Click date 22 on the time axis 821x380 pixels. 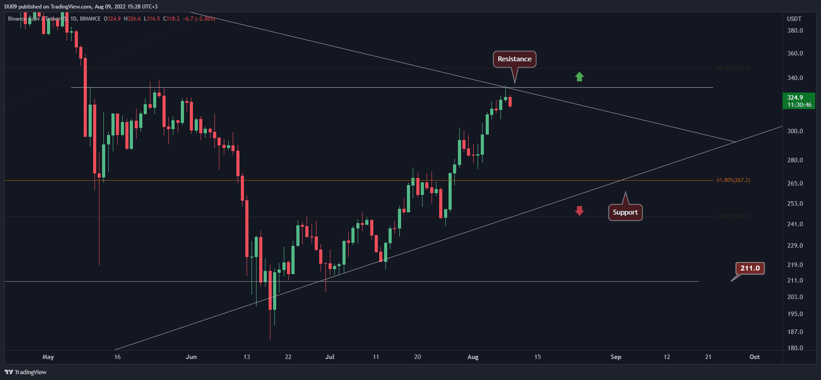288,357
